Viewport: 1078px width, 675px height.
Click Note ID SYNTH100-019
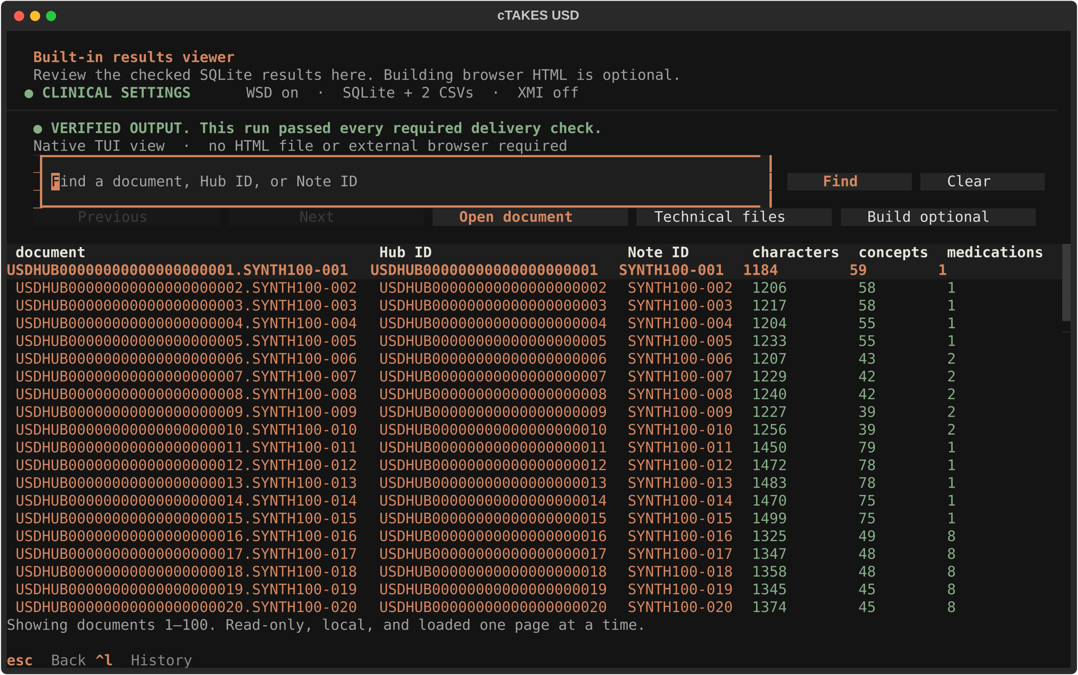point(680,589)
